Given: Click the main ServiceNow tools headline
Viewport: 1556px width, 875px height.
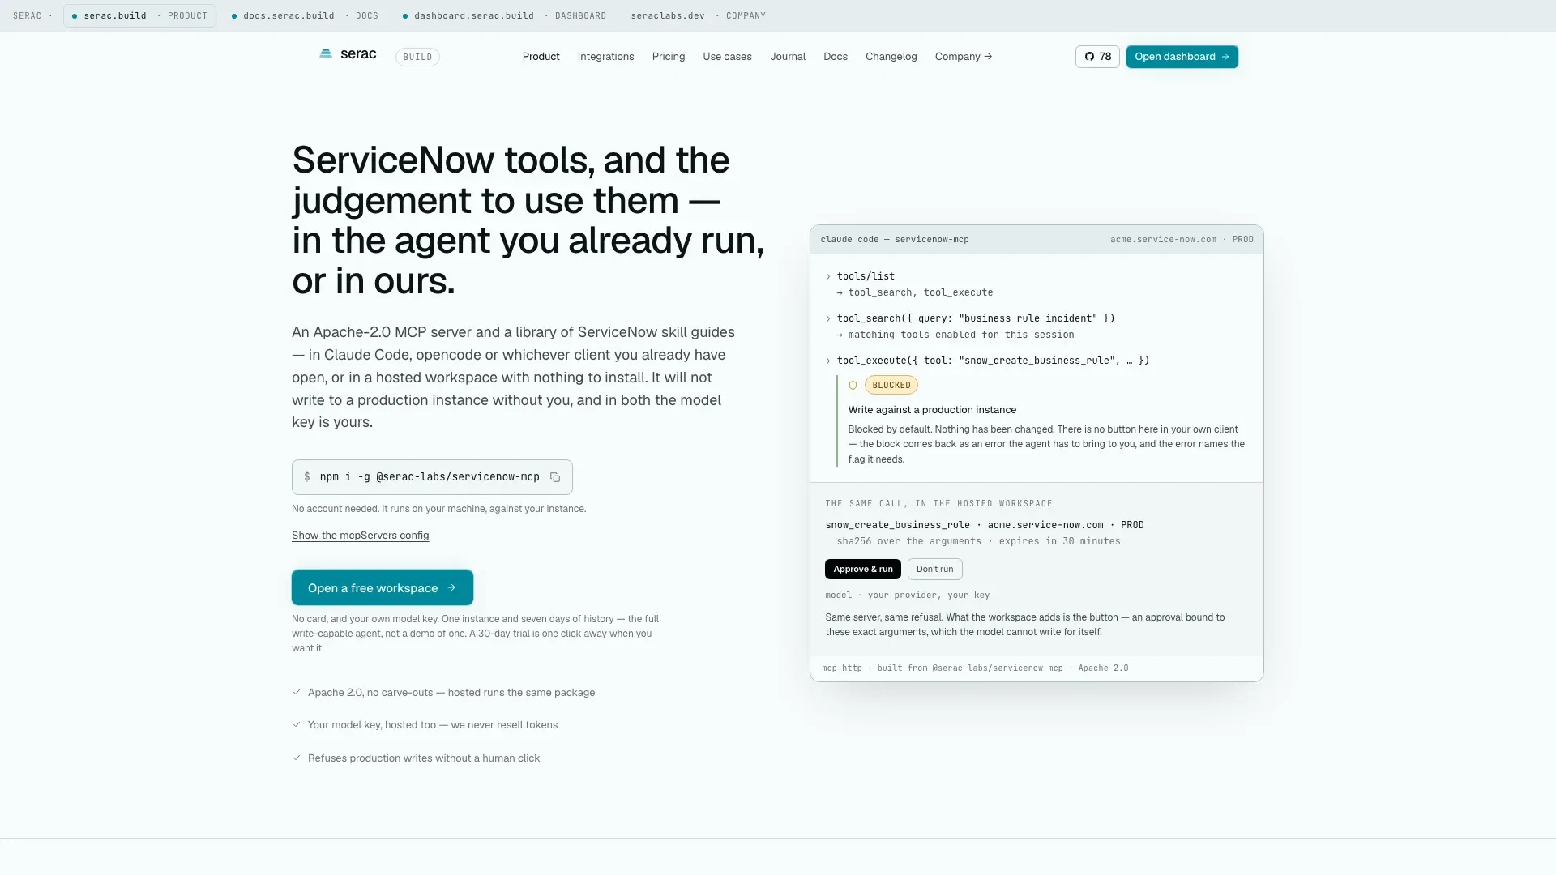Looking at the screenshot, I should [x=528, y=220].
